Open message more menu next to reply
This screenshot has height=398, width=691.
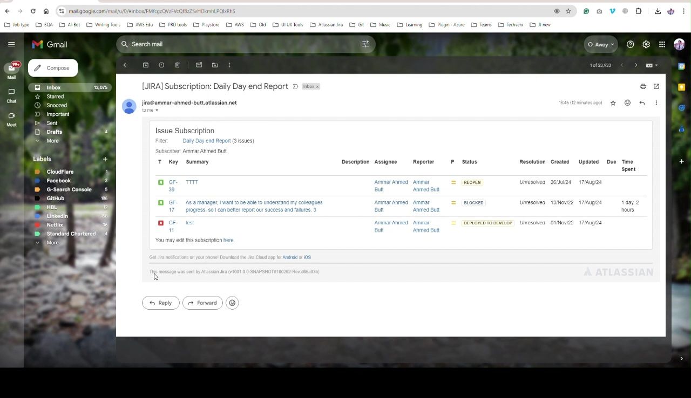click(656, 103)
